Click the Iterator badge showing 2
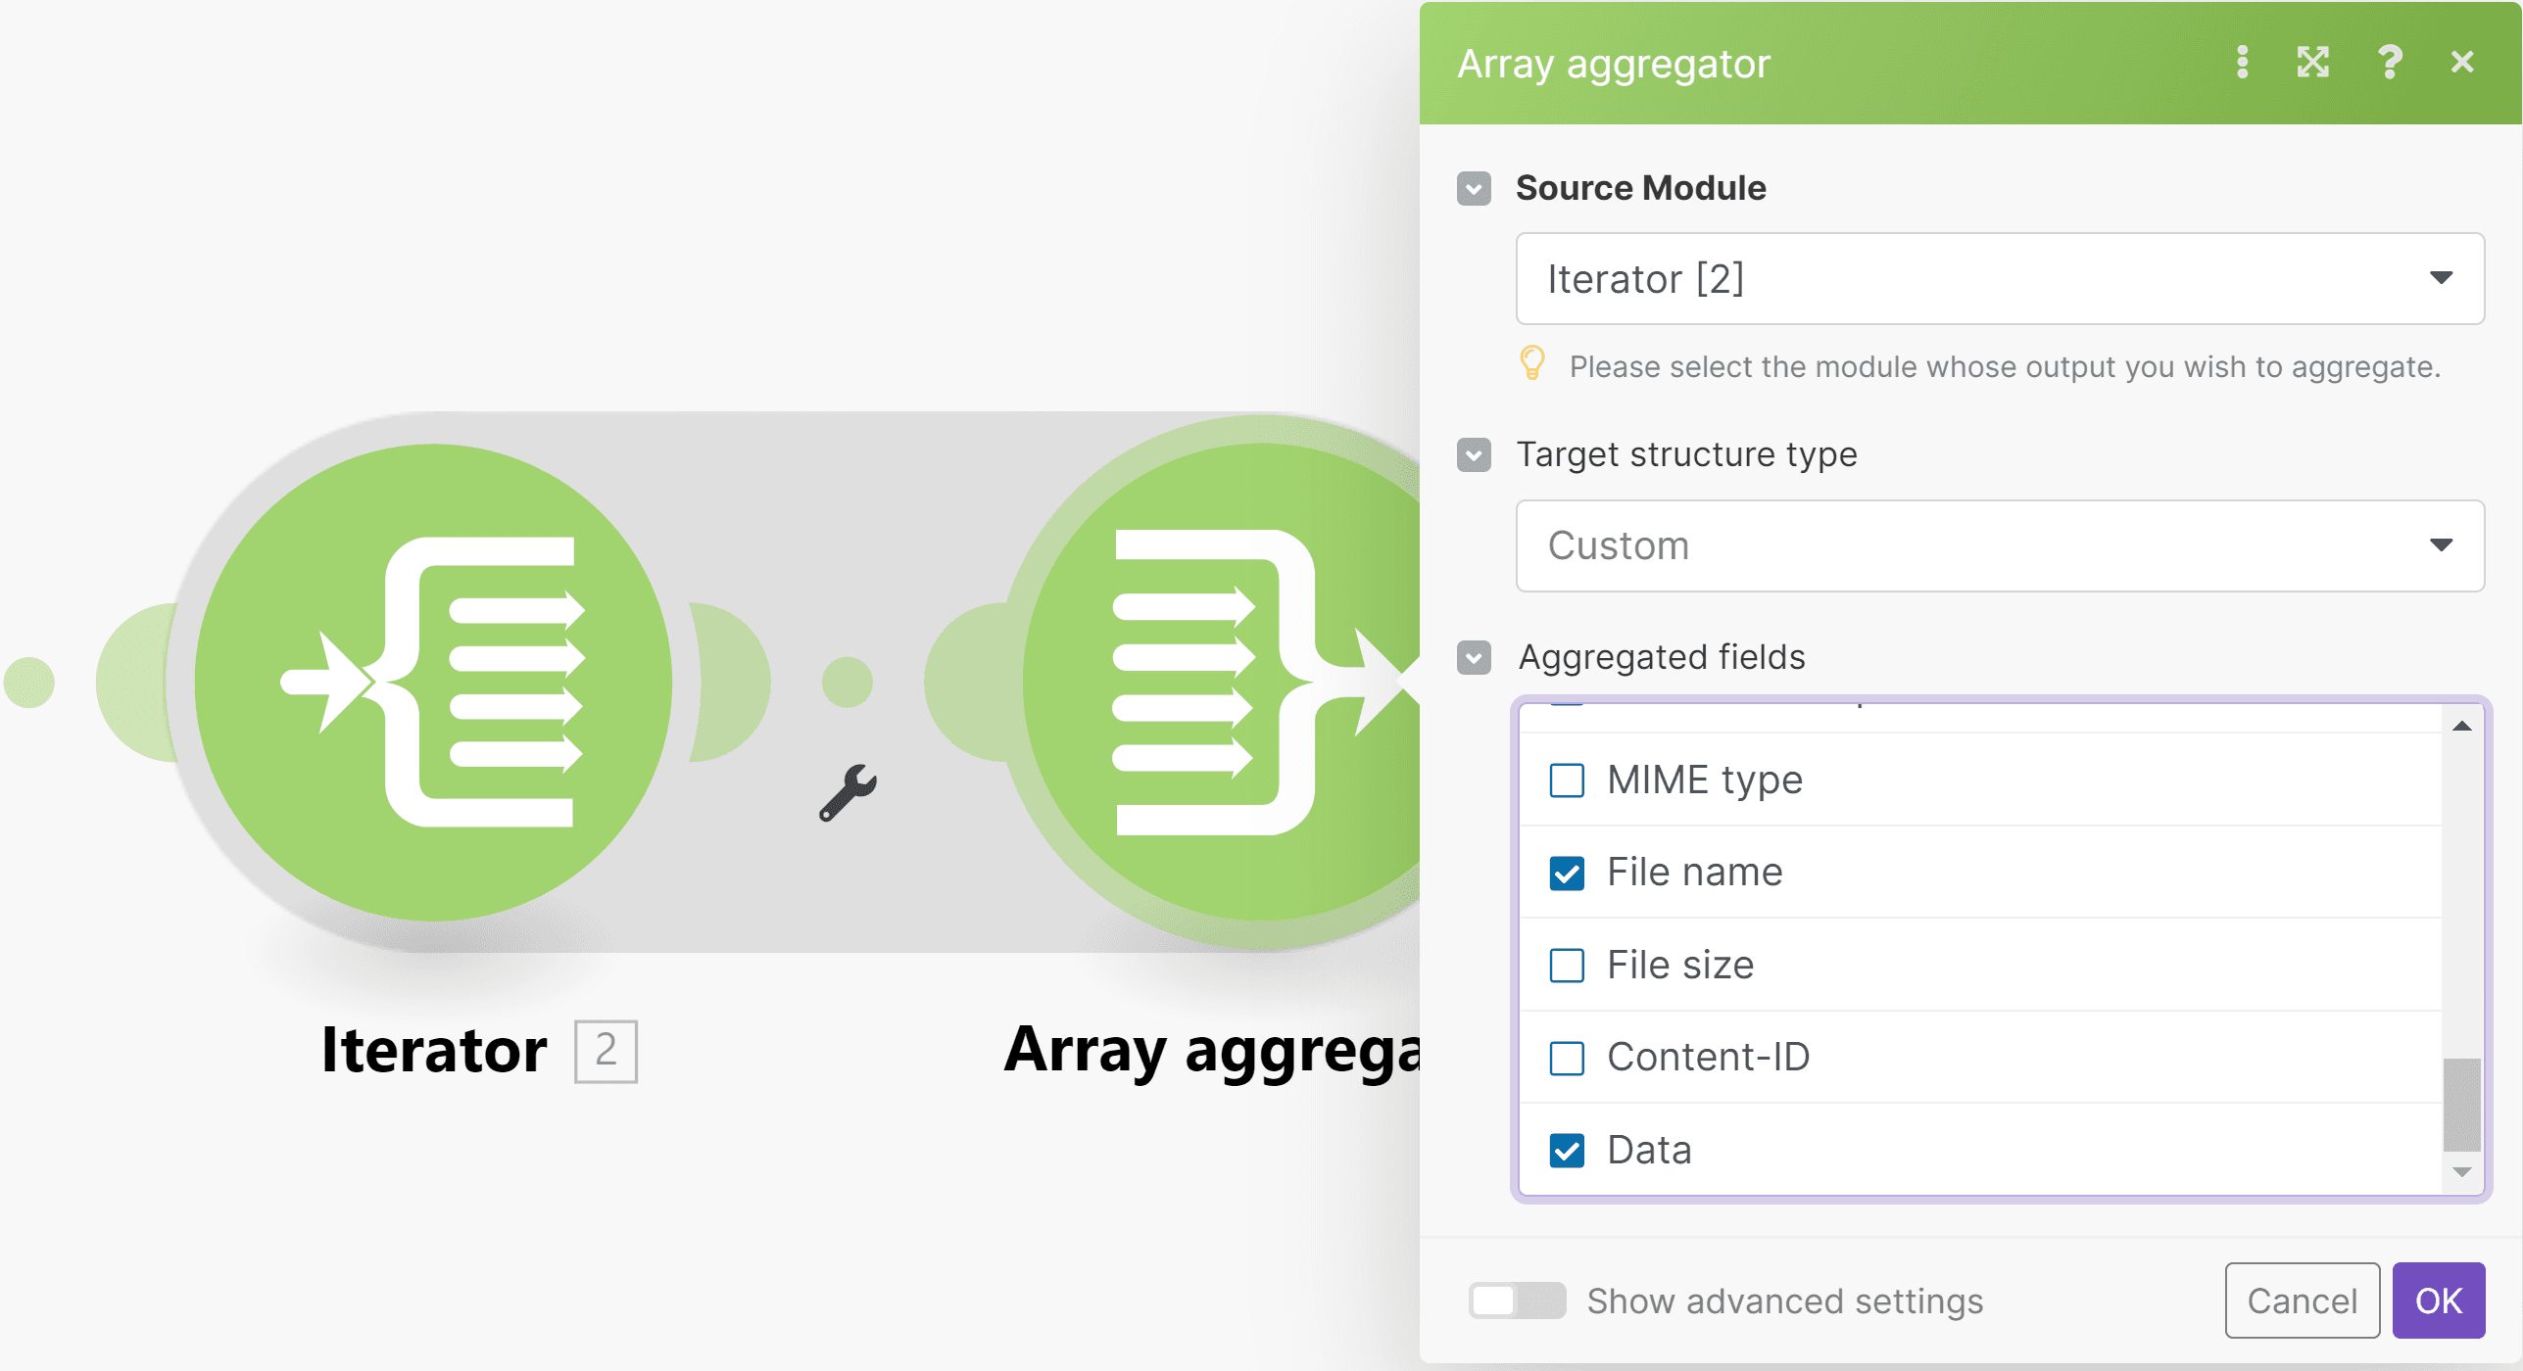This screenshot has width=2523, height=1371. point(605,1051)
